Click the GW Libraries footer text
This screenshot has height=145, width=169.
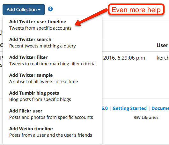coord(146,117)
